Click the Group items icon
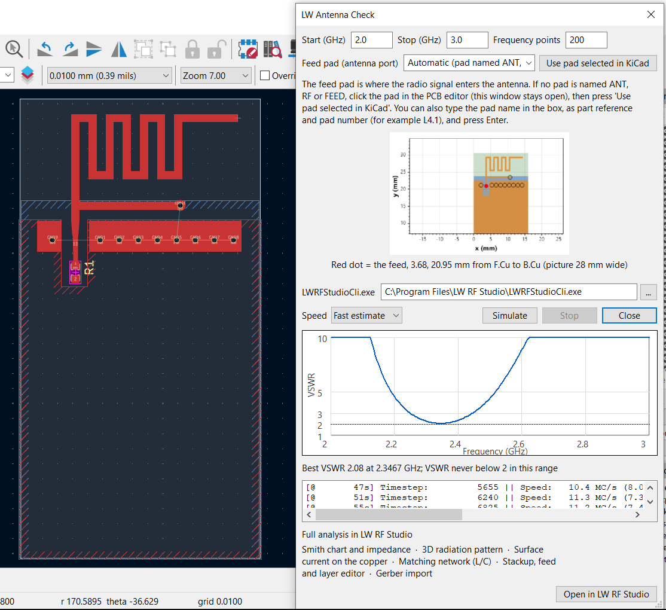Screen dimensions: 666x610 143,49
